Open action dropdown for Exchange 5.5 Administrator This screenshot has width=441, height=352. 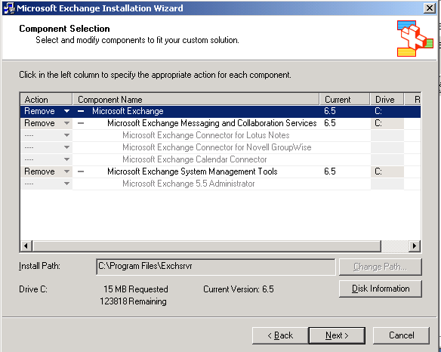point(66,184)
